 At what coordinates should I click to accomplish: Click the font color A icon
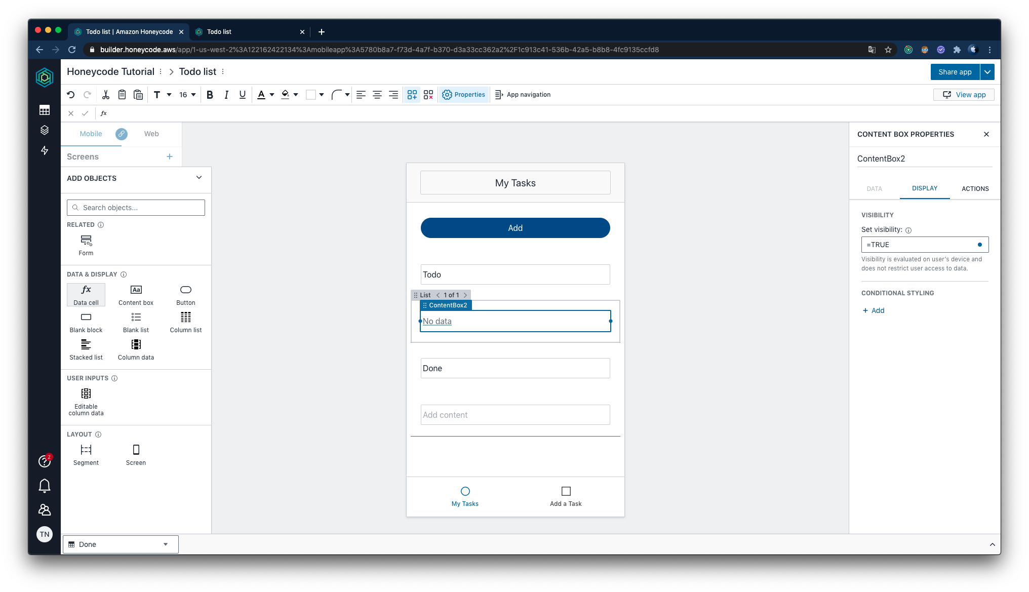[261, 95]
